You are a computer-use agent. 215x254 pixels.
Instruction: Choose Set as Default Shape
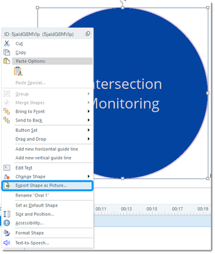47,205
